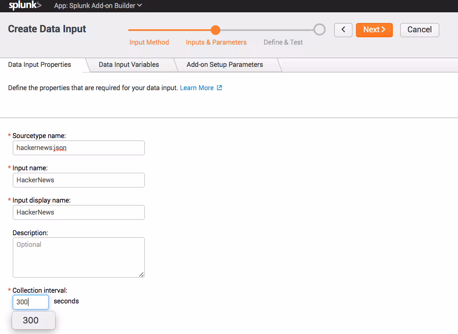Image resolution: width=458 pixels, height=334 pixels.
Task: Click inside the Description text area
Action: point(78,257)
